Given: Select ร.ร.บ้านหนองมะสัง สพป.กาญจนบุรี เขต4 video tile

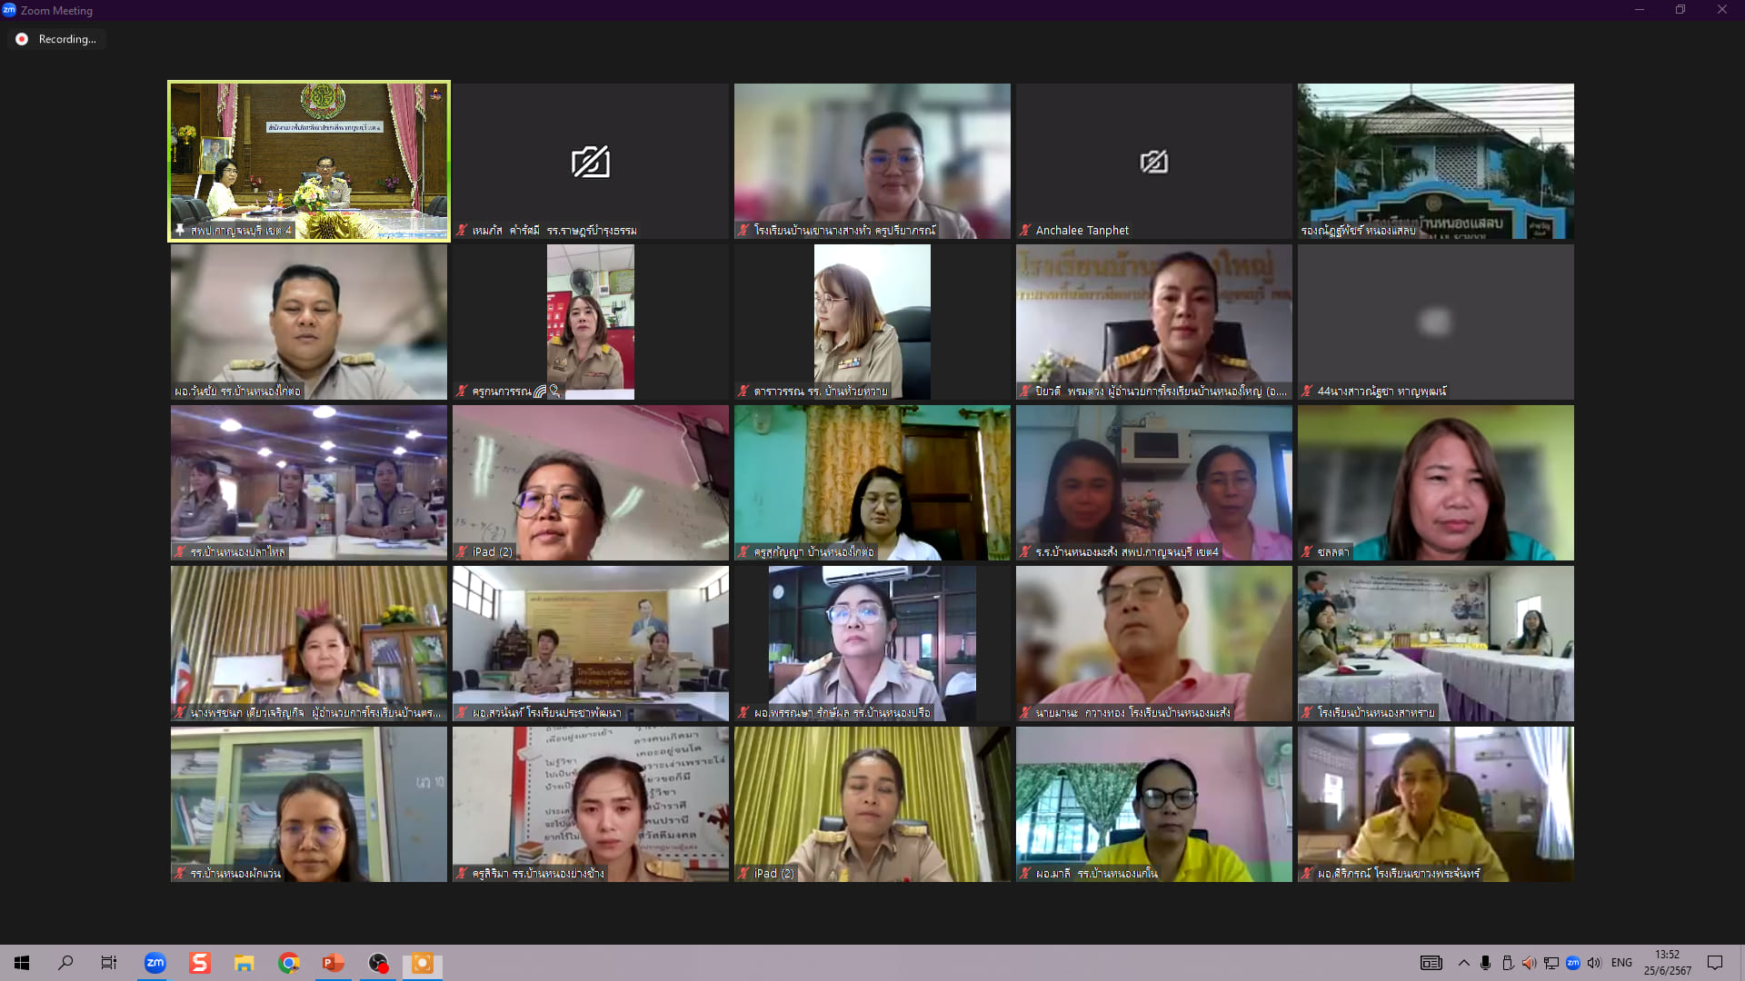Looking at the screenshot, I should 1154,482.
